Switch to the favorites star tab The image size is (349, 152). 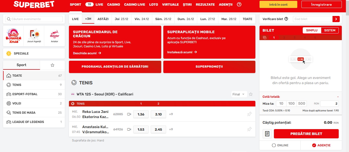[52, 65]
